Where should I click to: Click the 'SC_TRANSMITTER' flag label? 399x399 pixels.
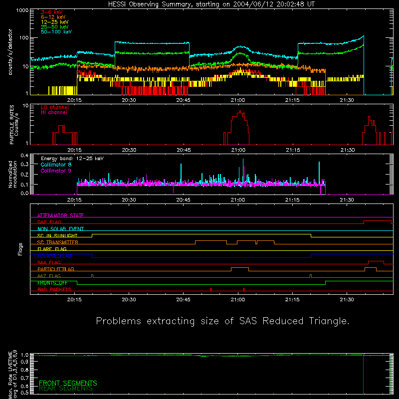pyautogui.click(x=57, y=242)
